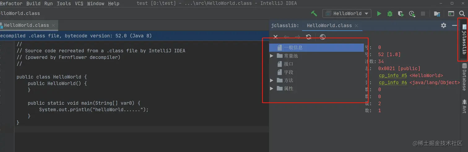Close the HelloWorld.class editor tab
The height and width of the screenshot is (152, 468).
(x=53, y=25)
